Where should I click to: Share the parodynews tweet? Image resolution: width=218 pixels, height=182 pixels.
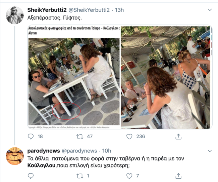click(x=178, y=176)
